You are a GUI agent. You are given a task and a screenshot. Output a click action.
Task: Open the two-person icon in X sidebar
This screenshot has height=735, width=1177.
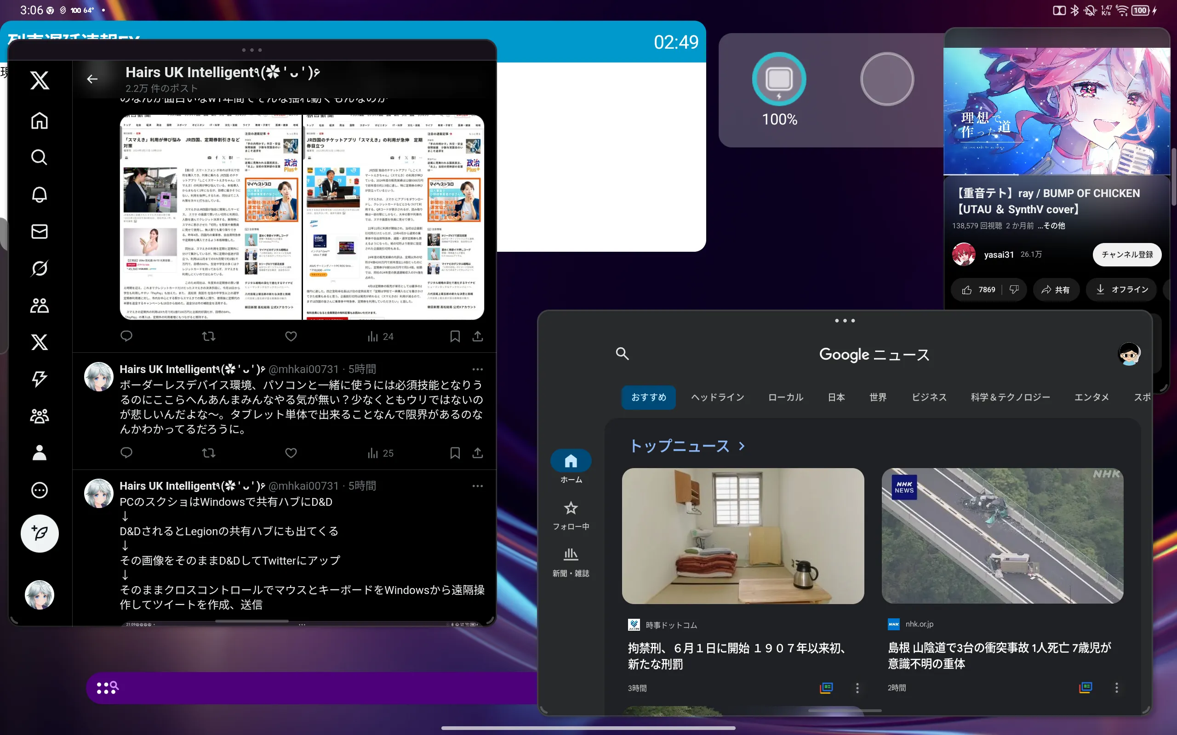tap(40, 305)
